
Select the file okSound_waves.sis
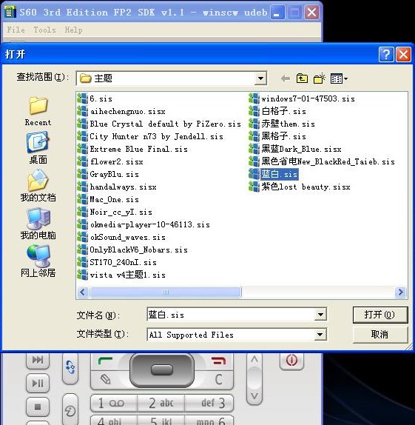coord(121,237)
